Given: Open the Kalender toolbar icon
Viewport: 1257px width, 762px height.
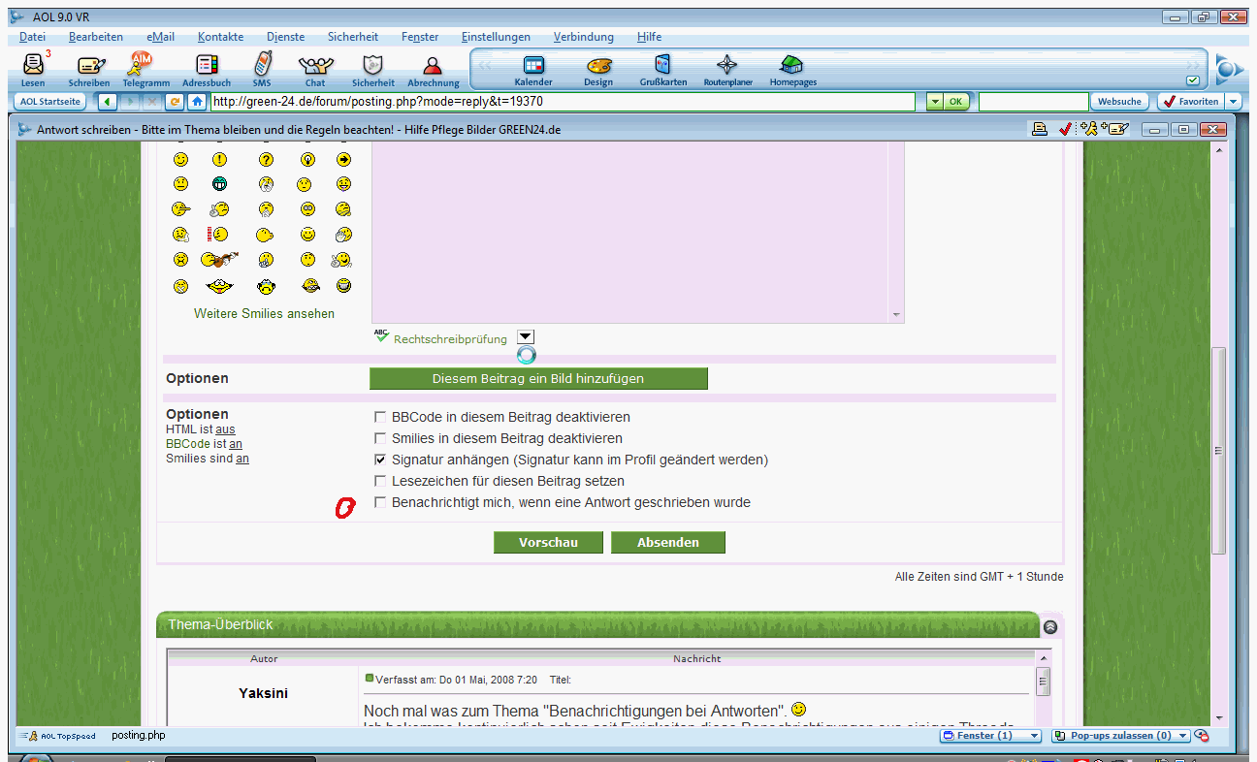Looking at the screenshot, I should 533,67.
